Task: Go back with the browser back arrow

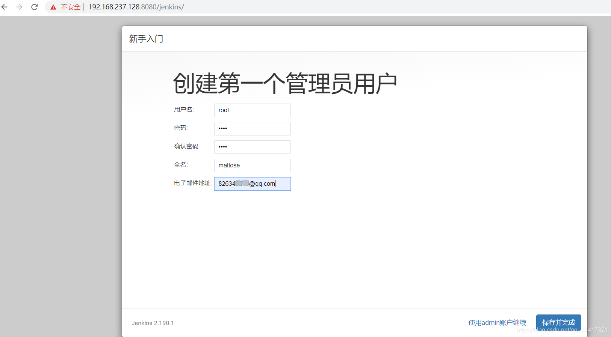Action: coord(5,7)
